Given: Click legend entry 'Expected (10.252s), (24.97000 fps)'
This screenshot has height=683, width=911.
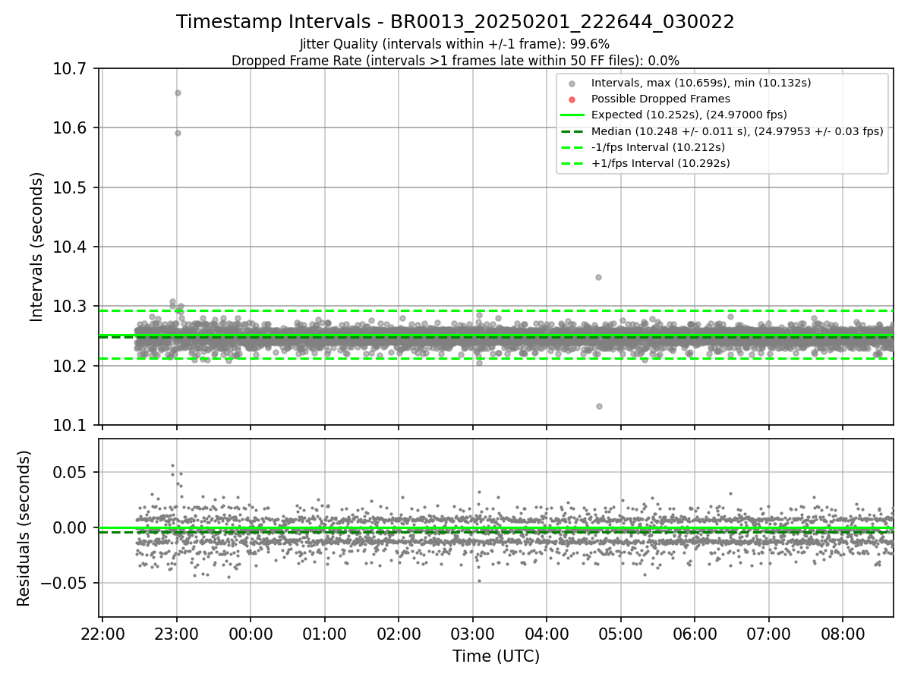Looking at the screenshot, I should click(689, 115).
